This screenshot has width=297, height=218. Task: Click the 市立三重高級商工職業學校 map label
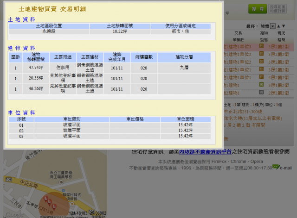pos(61,175)
